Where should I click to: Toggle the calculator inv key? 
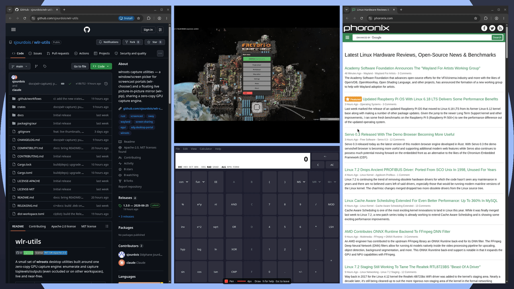coord(183,227)
